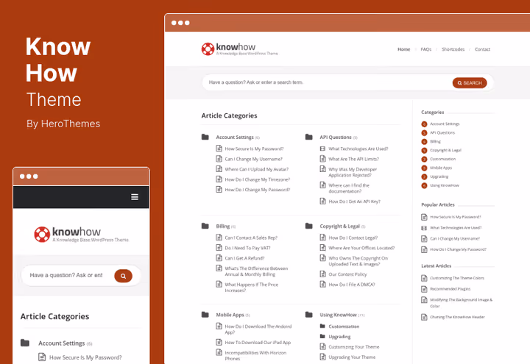Viewport: 530px width, 364px height.
Task: Open article How Do I Contact Legal
Action: point(353,238)
